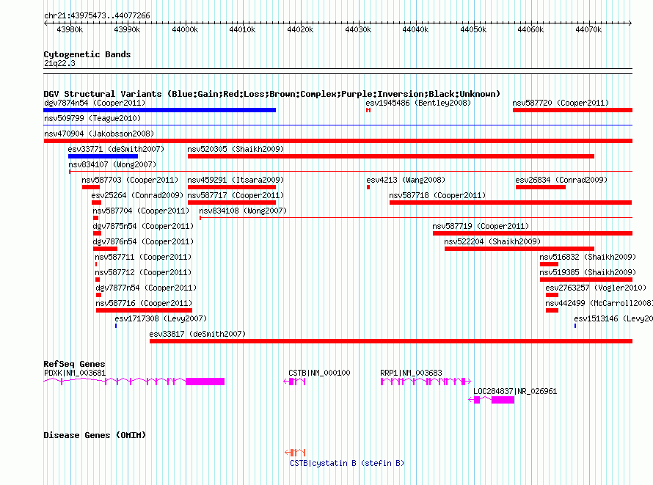Click nsv587717 (Cooper2011) label
The image size is (653, 485).
236,195
